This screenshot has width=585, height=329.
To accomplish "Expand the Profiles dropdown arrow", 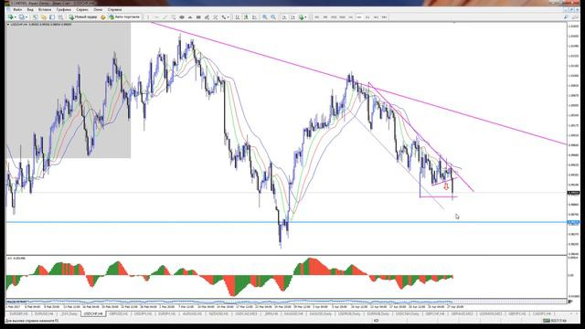I will (x=27, y=16).
